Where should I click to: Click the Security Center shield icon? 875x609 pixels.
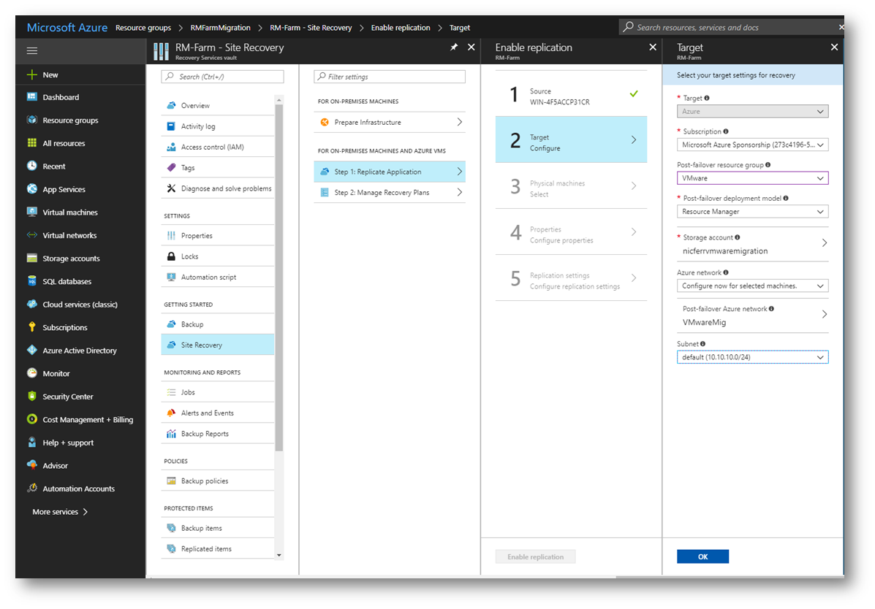tap(32, 397)
